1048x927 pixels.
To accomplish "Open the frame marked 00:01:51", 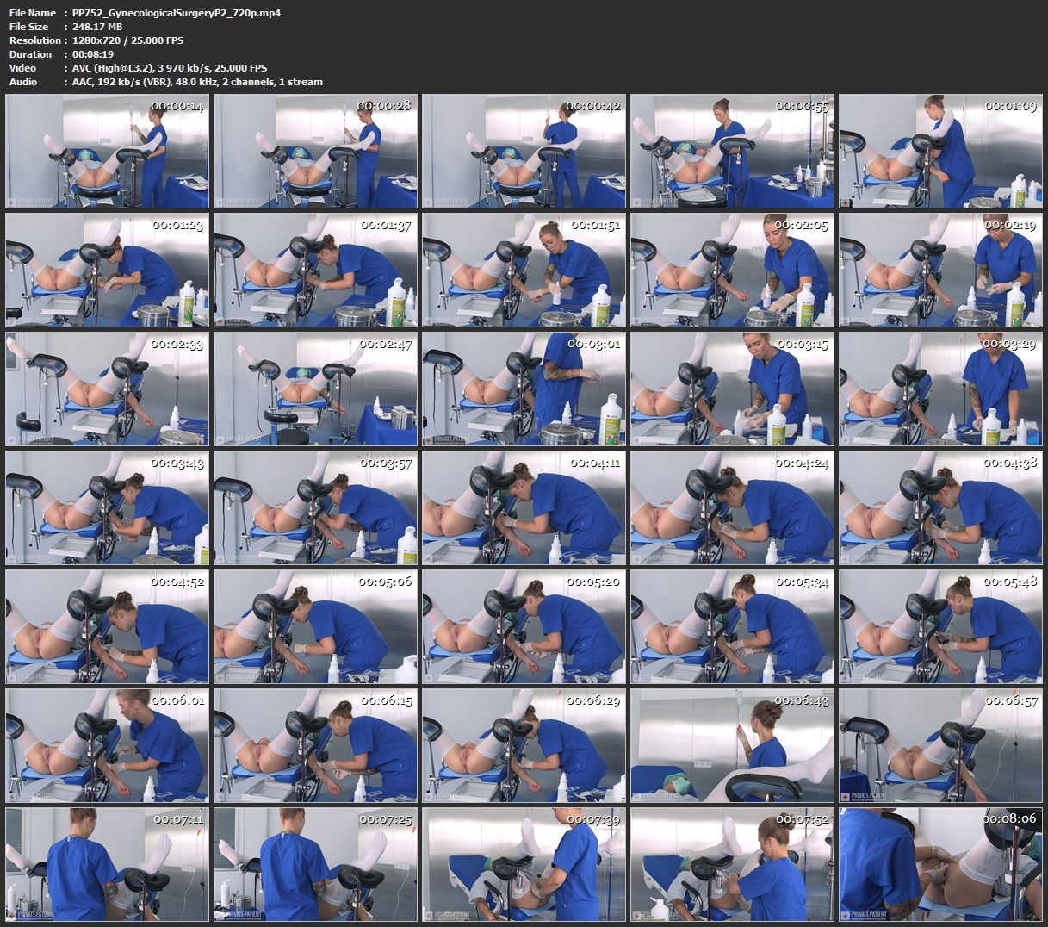I will 524,271.
